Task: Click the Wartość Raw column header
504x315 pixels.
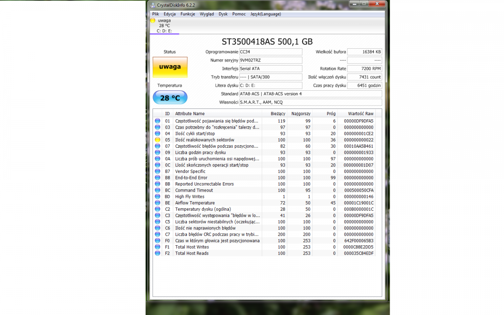Action: click(357, 113)
